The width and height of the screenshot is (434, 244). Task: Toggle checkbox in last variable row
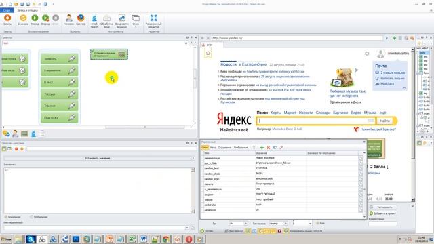(360, 210)
